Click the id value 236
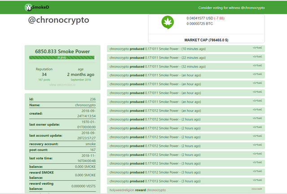This screenshot has height=194, width=287. click(93, 99)
